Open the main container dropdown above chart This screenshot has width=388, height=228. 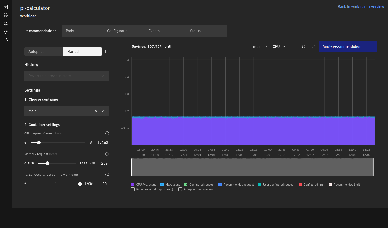[260, 47]
